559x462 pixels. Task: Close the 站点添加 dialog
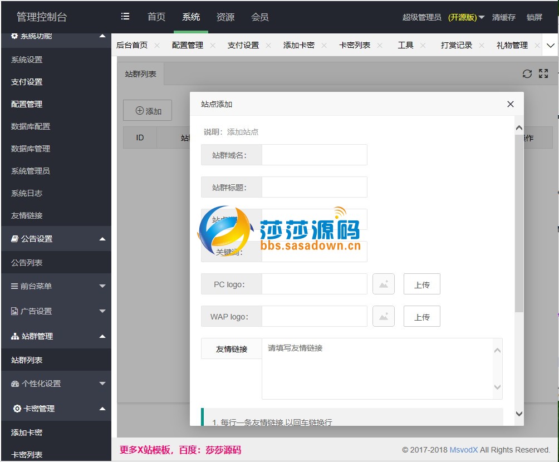(x=511, y=104)
